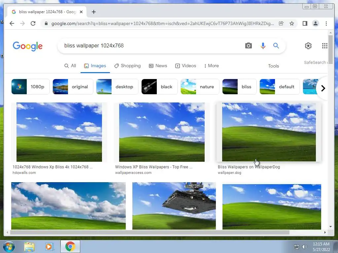Open the WallpaperDog Bliss image thumbnail
Screen dimensions: 338x253
(269, 132)
